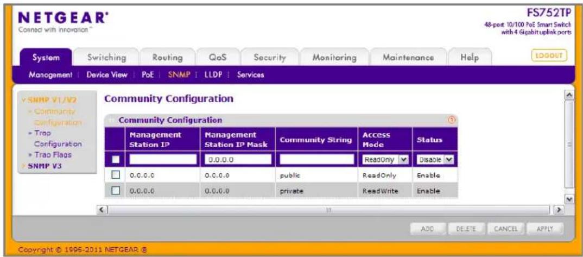
Task: Open the PoE submenu
Action: pos(148,75)
